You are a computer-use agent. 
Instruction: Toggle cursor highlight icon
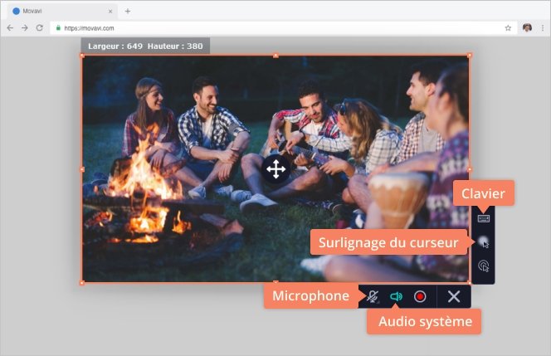[484, 241]
